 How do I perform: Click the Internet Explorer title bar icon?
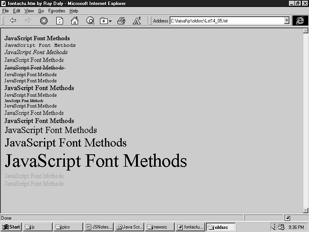(x=3, y=3)
